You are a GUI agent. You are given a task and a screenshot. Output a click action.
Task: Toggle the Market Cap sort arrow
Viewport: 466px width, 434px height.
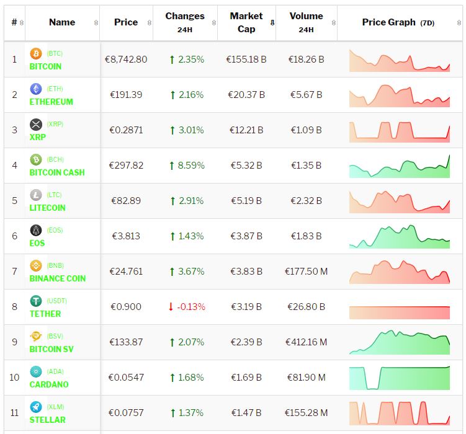click(272, 23)
